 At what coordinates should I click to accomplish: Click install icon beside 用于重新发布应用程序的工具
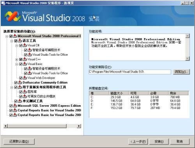pos(20,87)
